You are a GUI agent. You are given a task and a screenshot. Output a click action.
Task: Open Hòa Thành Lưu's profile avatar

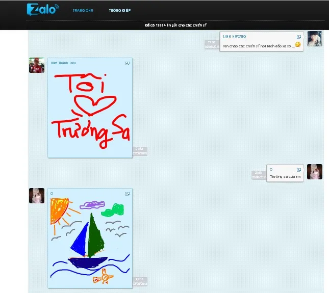click(x=37, y=65)
